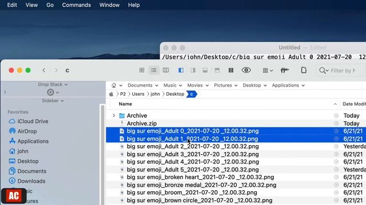This screenshot has width=366, height=205.
Task: Select the Archive folder row
Action: coord(236,116)
